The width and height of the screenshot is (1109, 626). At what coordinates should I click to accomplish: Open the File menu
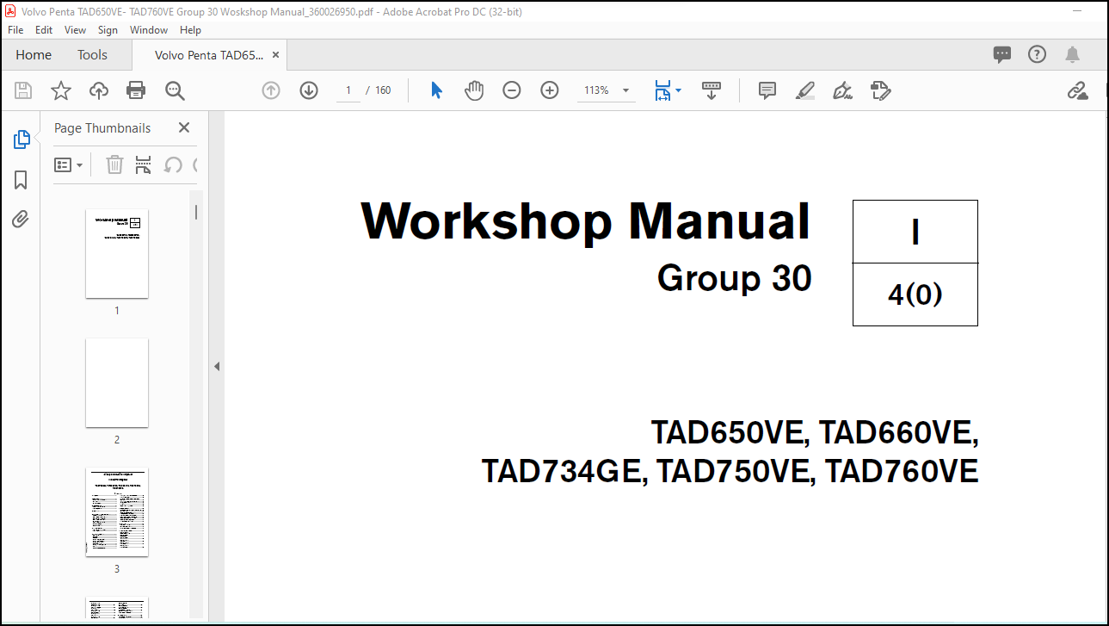(15, 30)
